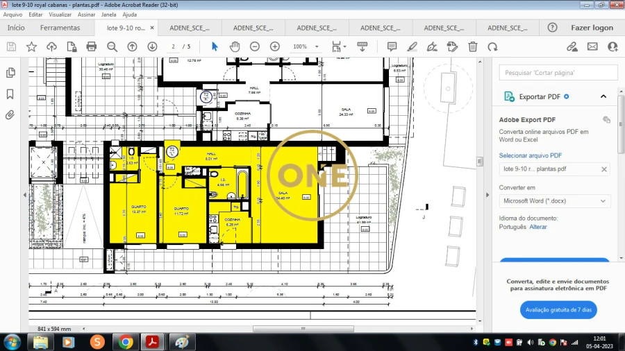Open the page thumbnails panel icon
This screenshot has width=625, height=351.
coord(10,73)
